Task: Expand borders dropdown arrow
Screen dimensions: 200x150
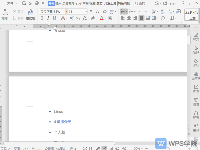Action: tap(175, 18)
